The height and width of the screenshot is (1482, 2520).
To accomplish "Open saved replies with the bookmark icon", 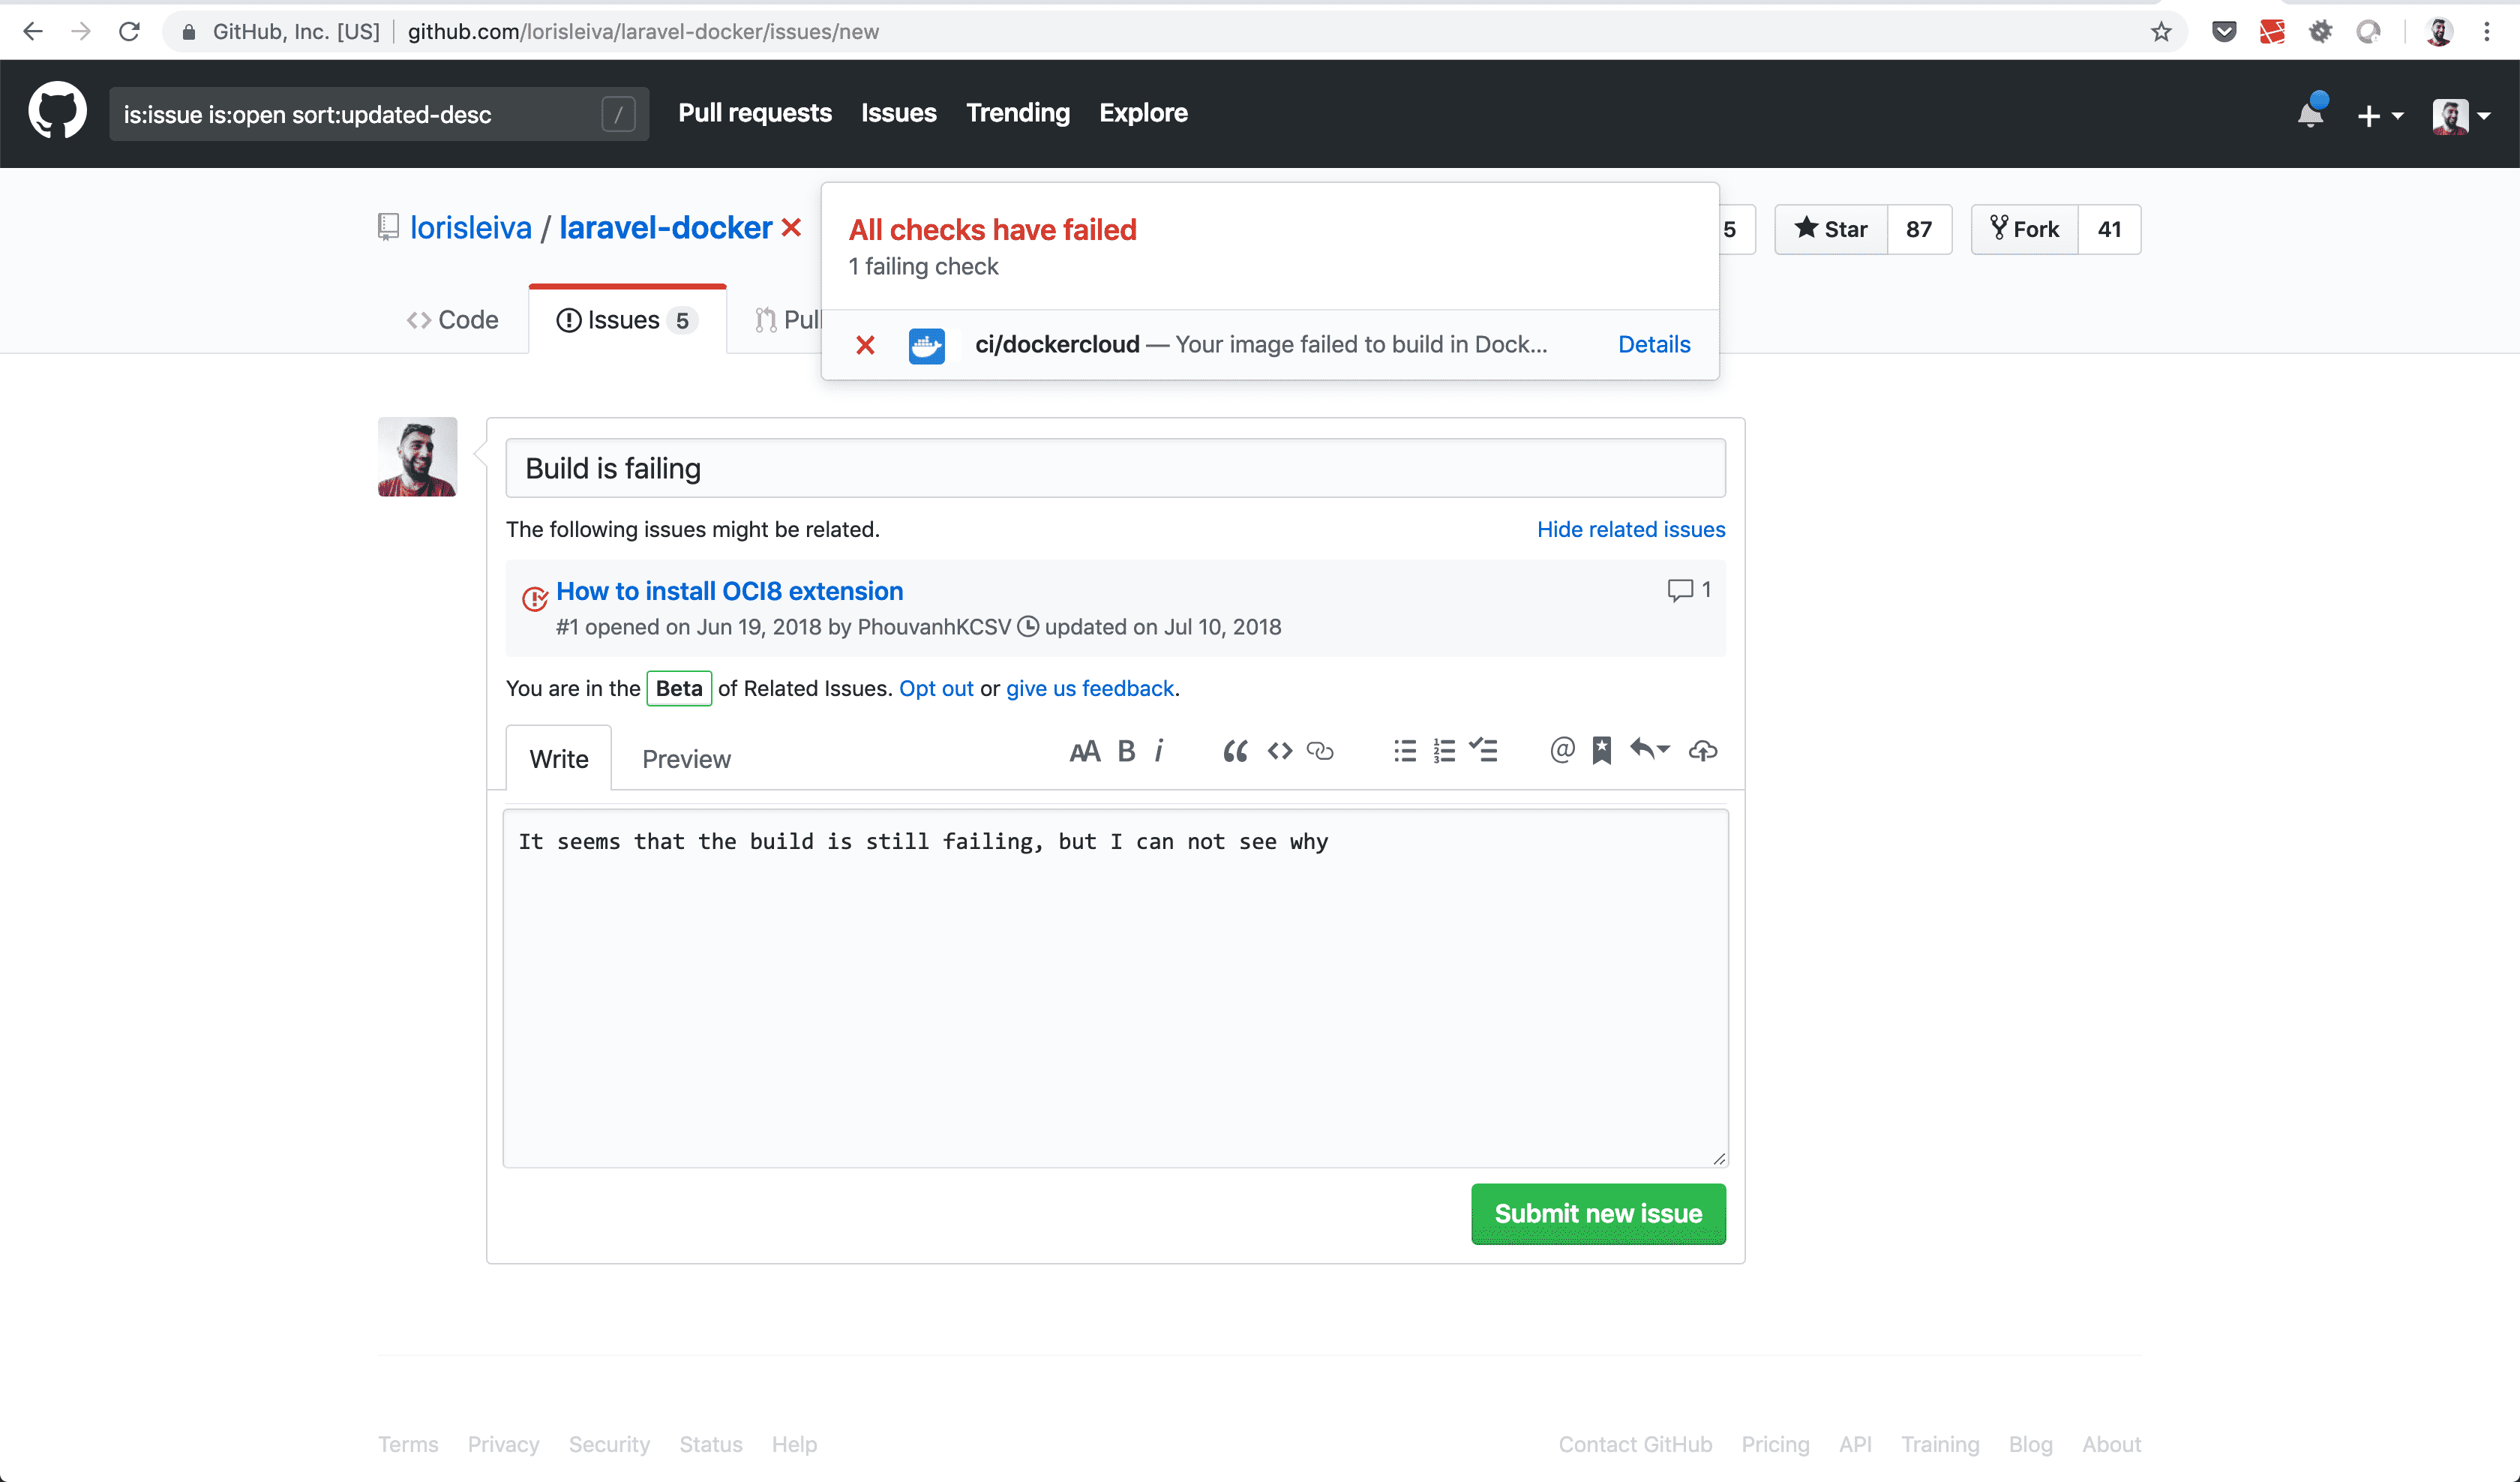I will point(1601,751).
